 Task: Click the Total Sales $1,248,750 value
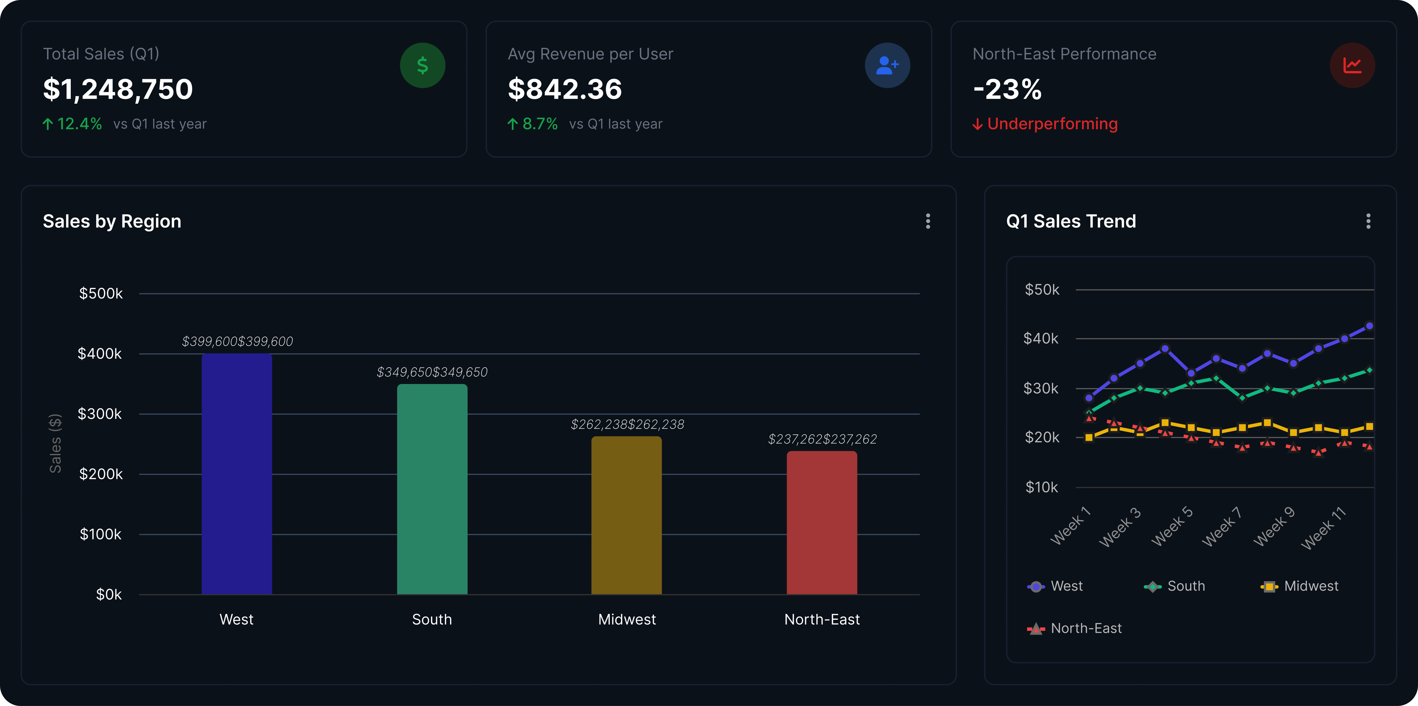[x=118, y=89]
